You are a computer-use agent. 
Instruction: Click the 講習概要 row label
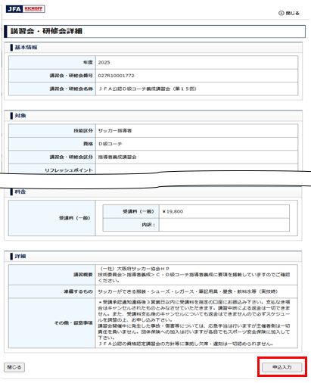click(83, 275)
